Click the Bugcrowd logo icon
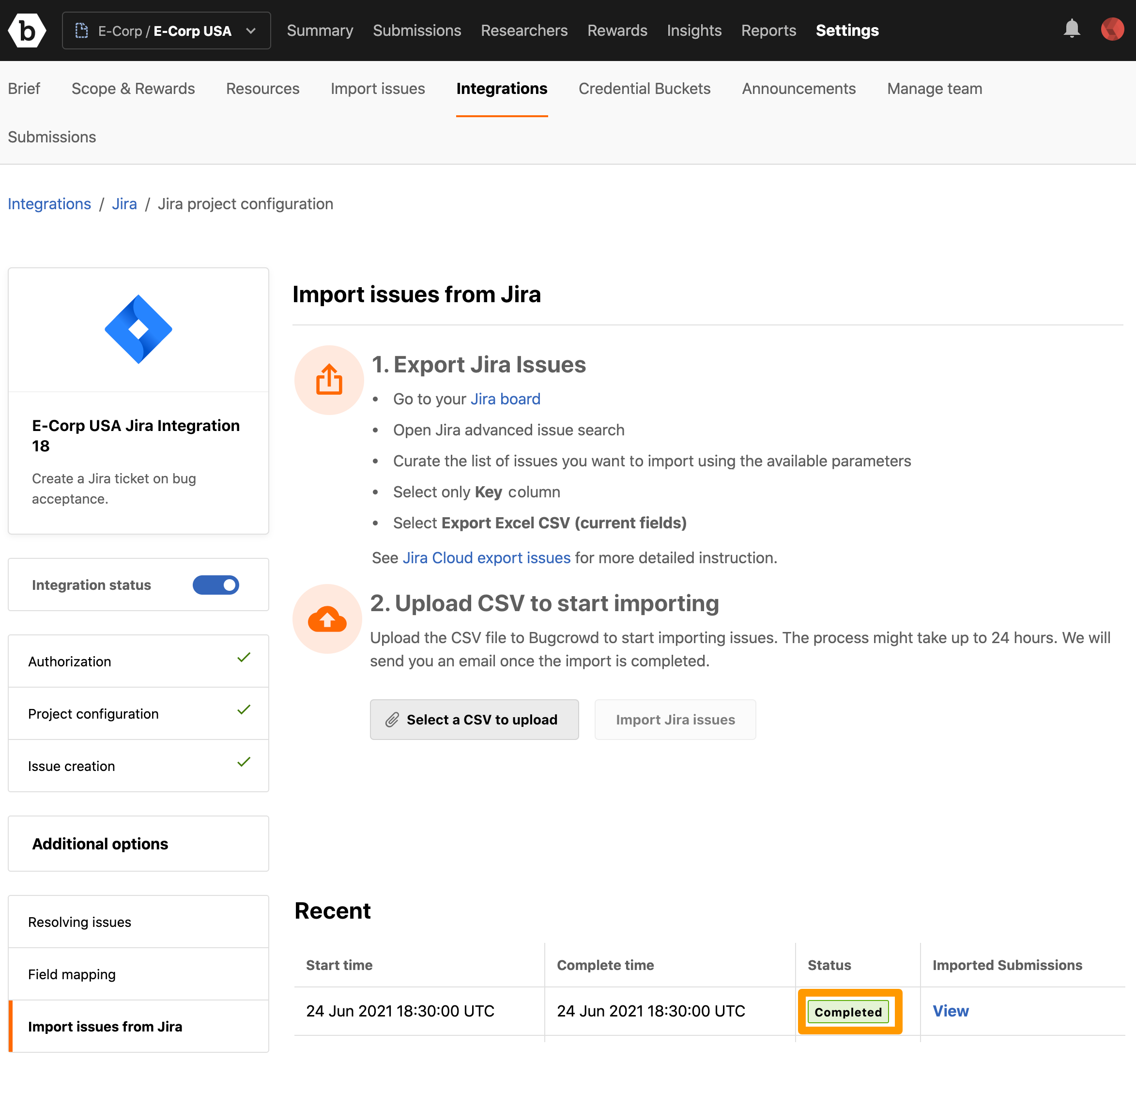The image size is (1136, 1108). coord(27,30)
